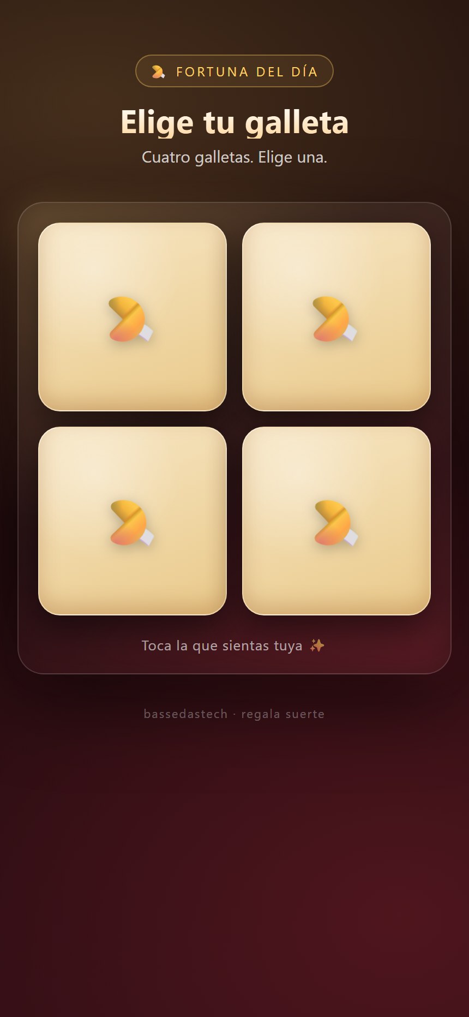Tap the cookie emoji inside the upper-right card
The height and width of the screenshot is (1017, 469).
(335, 319)
